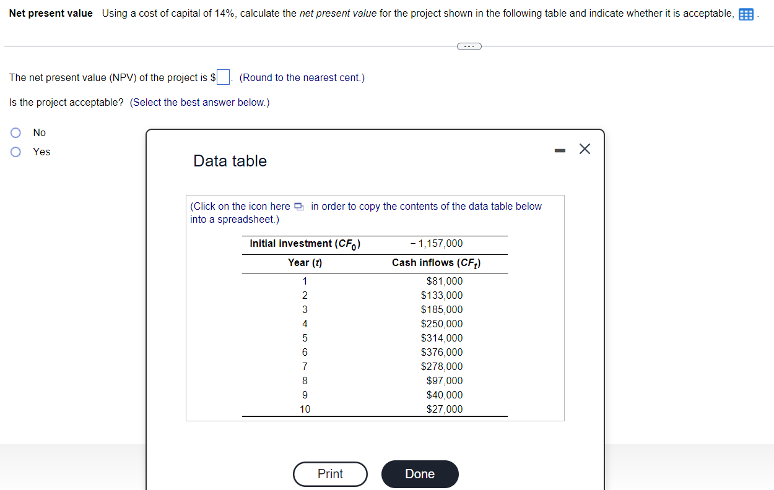Click the Data table title

click(230, 161)
